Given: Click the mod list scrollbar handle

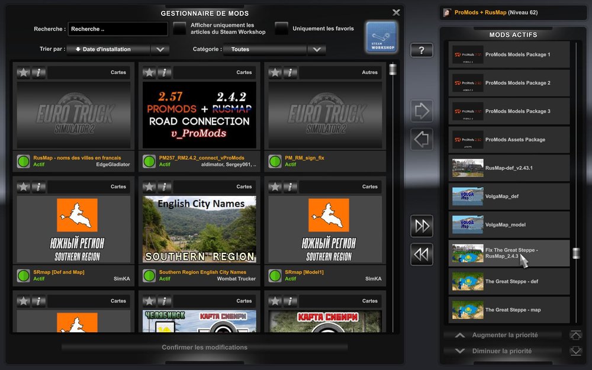Looking at the screenshot, I should [x=392, y=69].
